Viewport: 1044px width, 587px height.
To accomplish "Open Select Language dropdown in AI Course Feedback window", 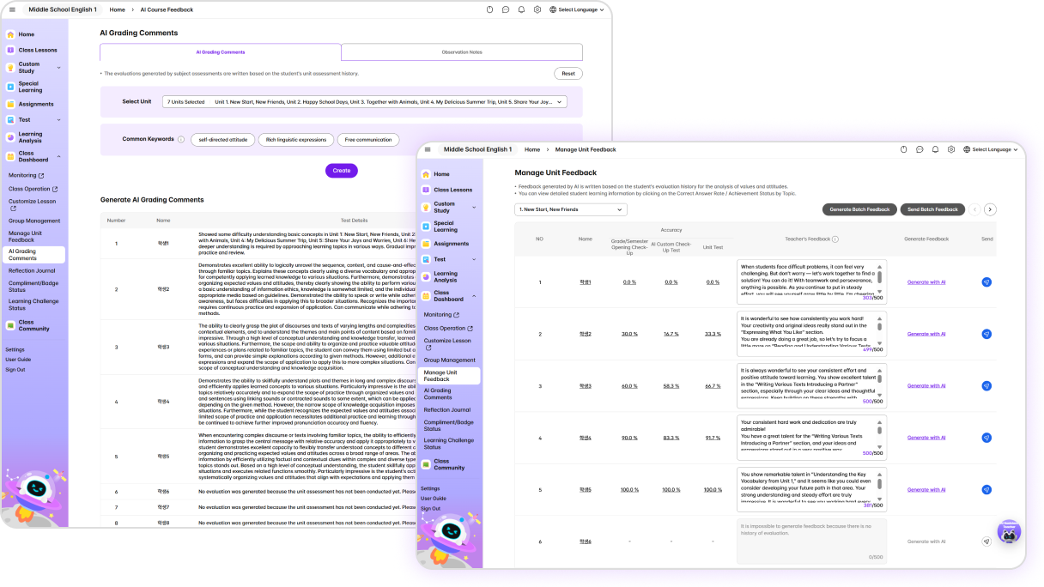I will click(576, 9).
